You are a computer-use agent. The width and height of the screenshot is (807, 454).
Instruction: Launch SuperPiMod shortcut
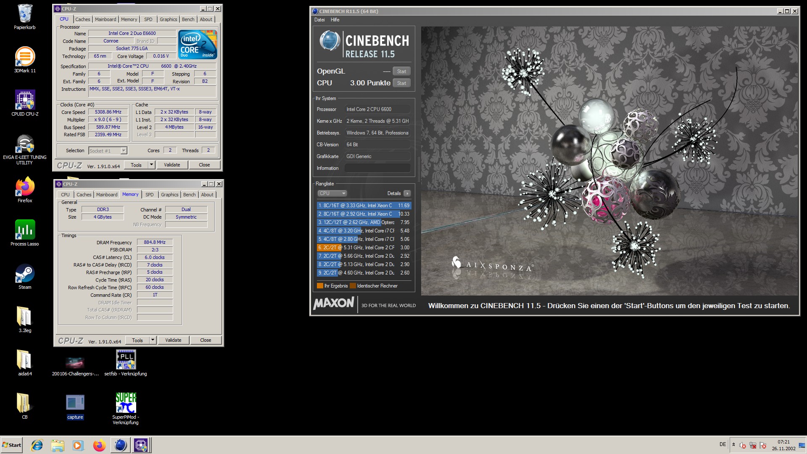pos(126,409)
